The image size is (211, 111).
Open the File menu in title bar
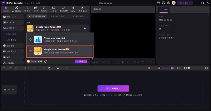(x=27, y=3)
